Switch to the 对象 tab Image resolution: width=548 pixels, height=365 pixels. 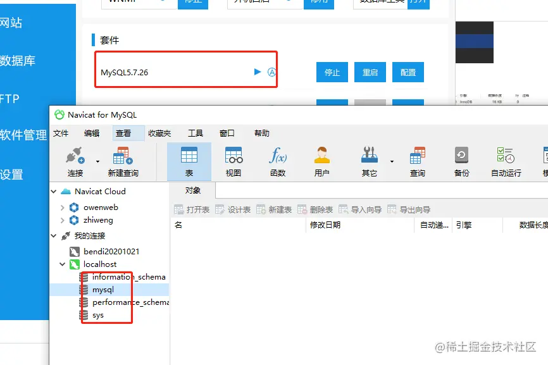click(193, 190)
